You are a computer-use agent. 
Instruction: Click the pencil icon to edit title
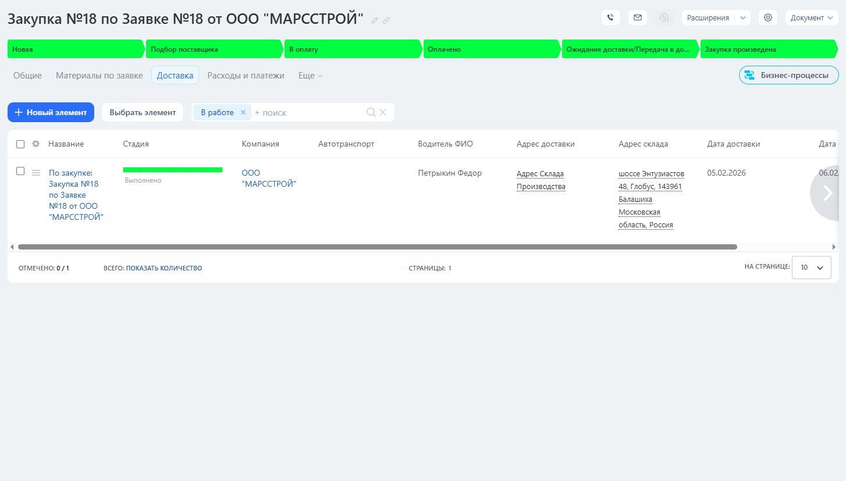[x=375, y=20]
